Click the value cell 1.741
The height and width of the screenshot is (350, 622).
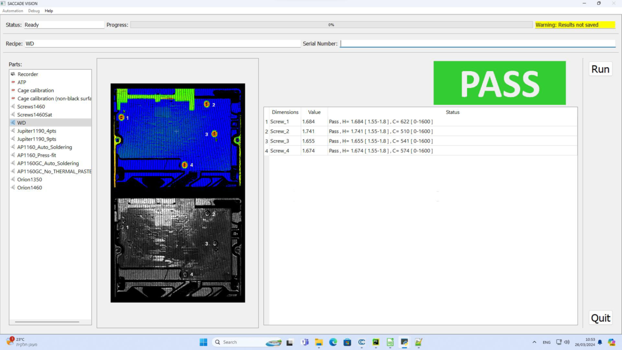pyautogui.click(x=314, y=131)
